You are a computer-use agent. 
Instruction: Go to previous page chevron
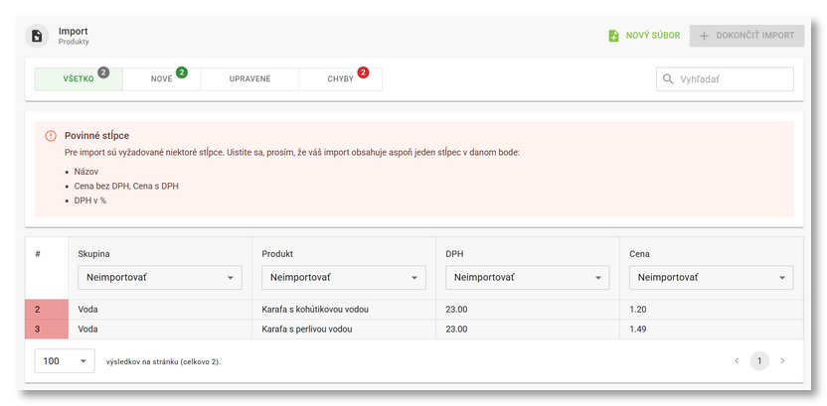click(737, 360)
